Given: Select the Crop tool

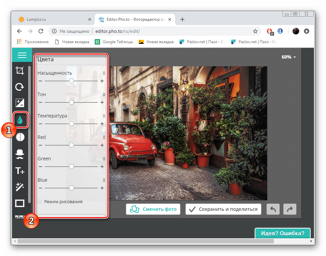Looking at the screenshot, I should tap(20, 71).
